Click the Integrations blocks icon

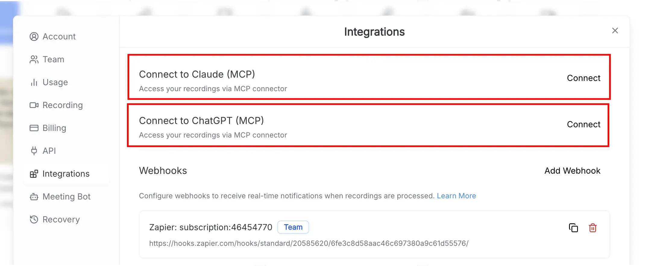coord(34,174)
